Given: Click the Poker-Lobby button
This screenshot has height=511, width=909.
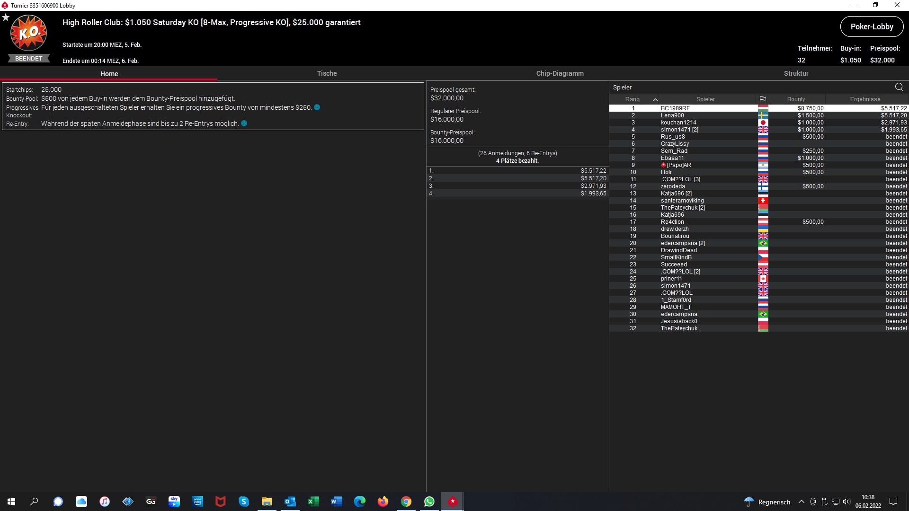Looking at the screenshot, I should pyautogui.click(x=872, y=26).
